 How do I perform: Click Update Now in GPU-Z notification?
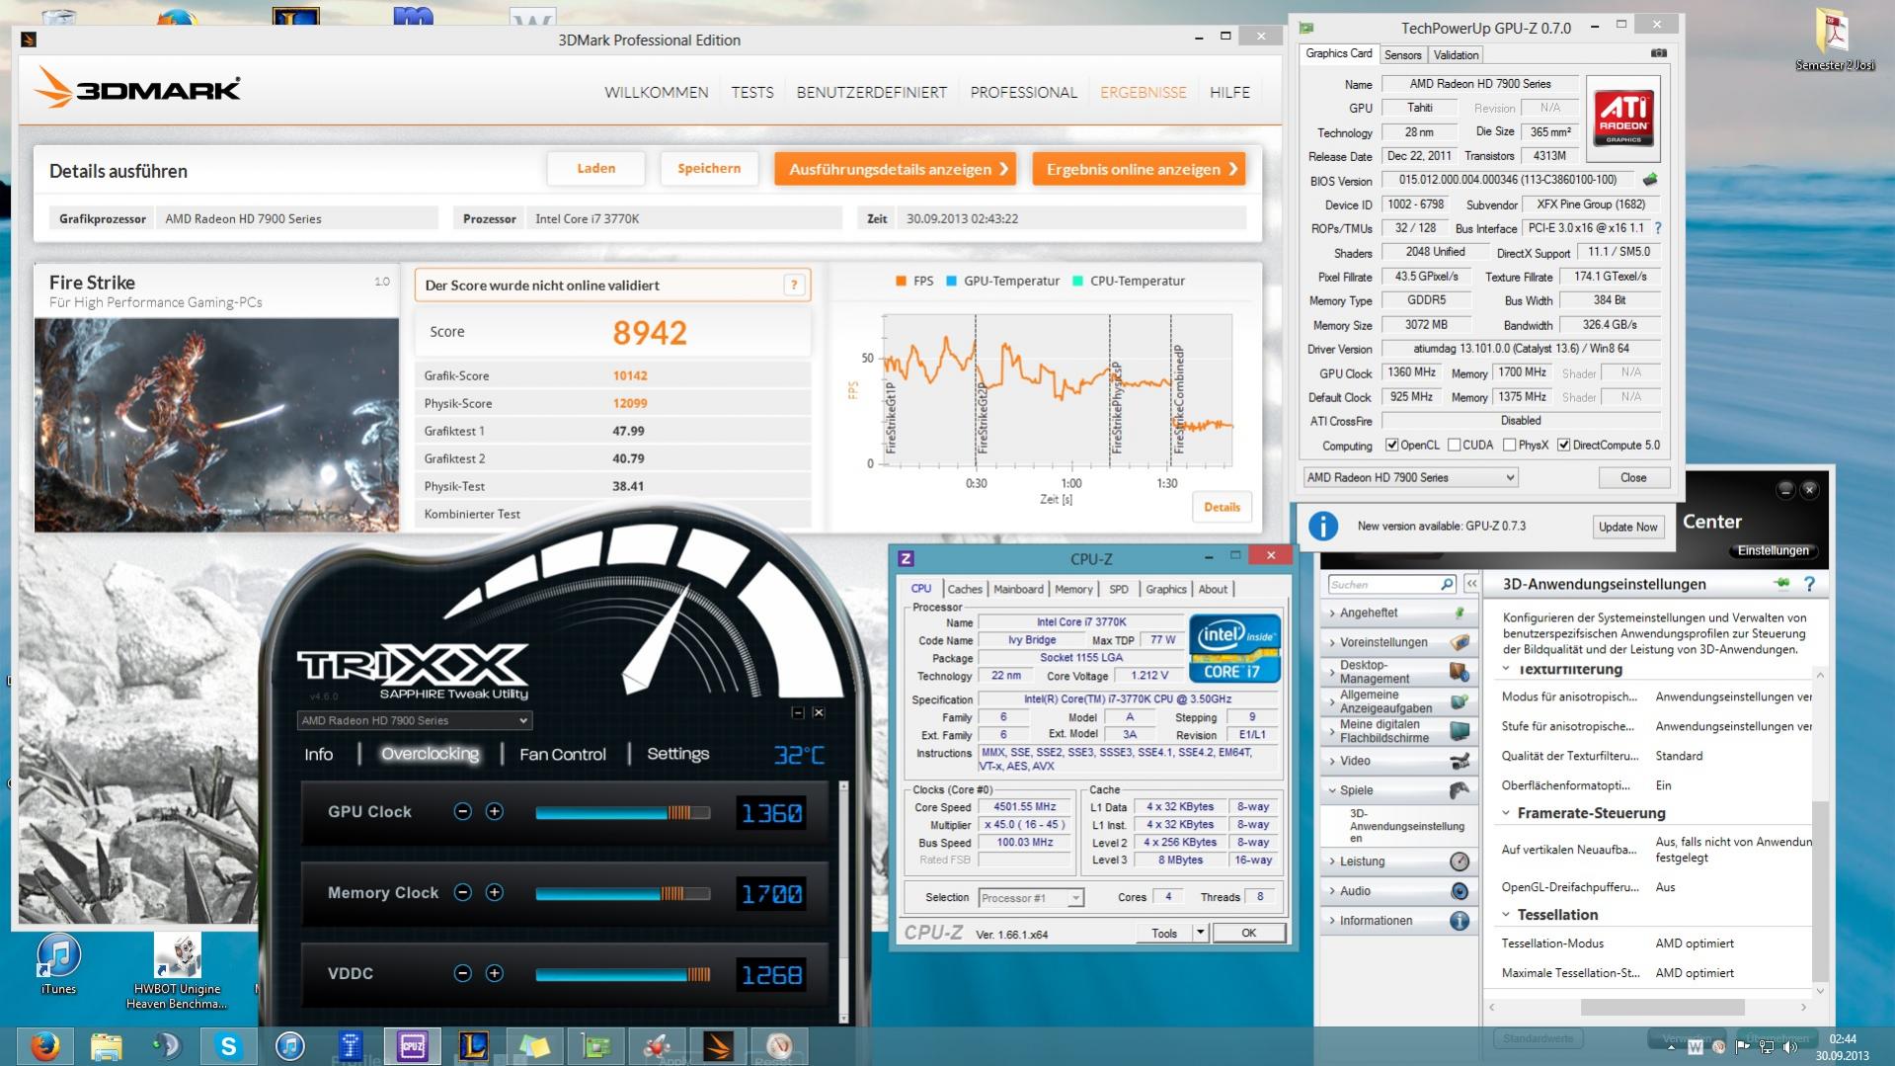pyautogui.click(x=1627, y=527)
